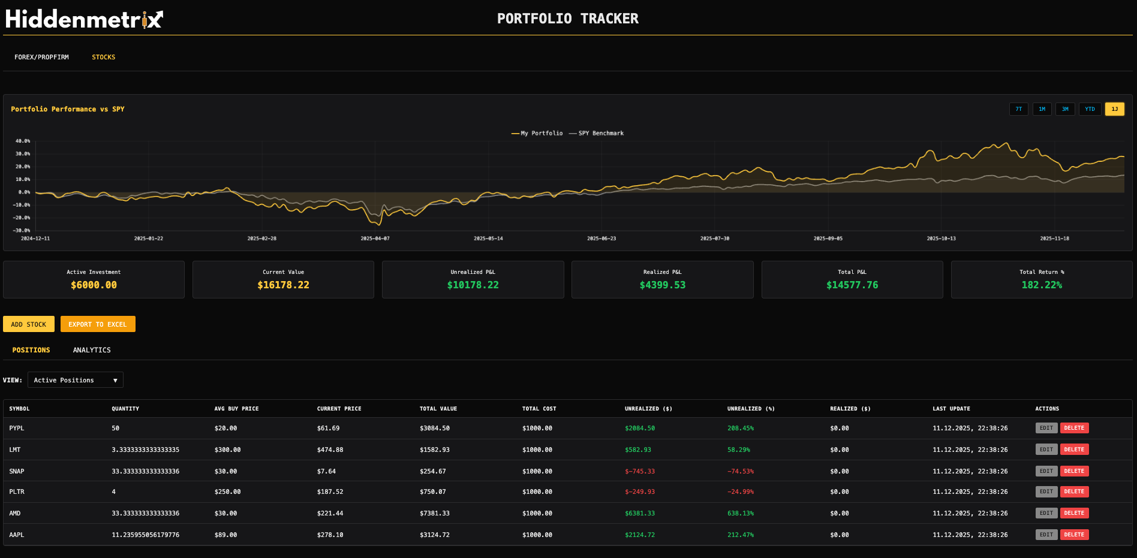Open the Add Stock form
This screenshot has height=558, width=1137.
[x=29, y=324]
